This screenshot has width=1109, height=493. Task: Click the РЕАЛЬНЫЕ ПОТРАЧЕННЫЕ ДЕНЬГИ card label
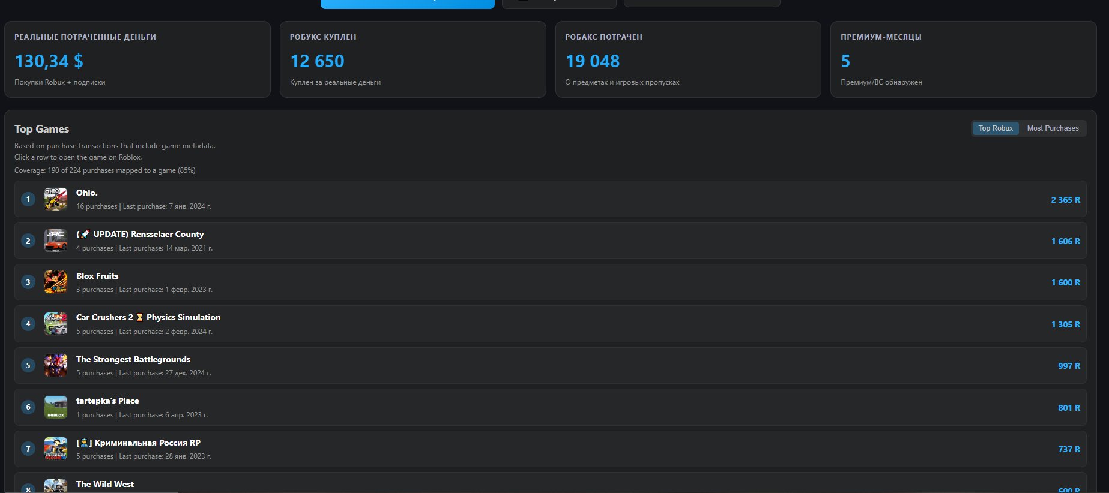coord(85,37)
